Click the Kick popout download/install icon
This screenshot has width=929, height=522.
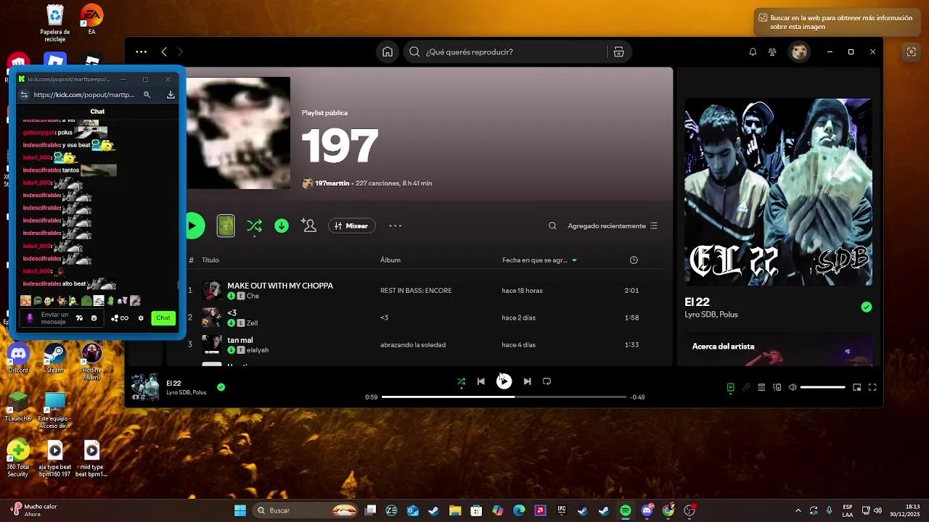tap(171, 95)
